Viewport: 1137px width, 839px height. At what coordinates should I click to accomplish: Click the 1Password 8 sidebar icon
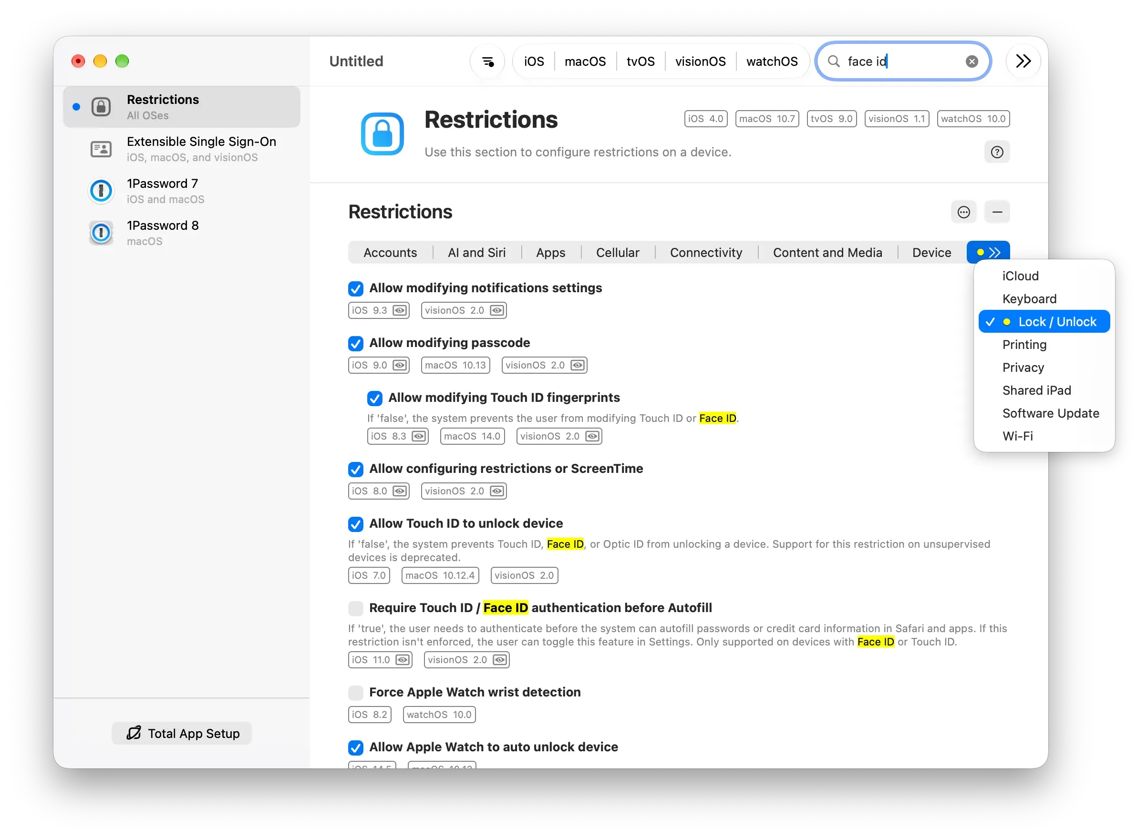[x=101, y=233]
